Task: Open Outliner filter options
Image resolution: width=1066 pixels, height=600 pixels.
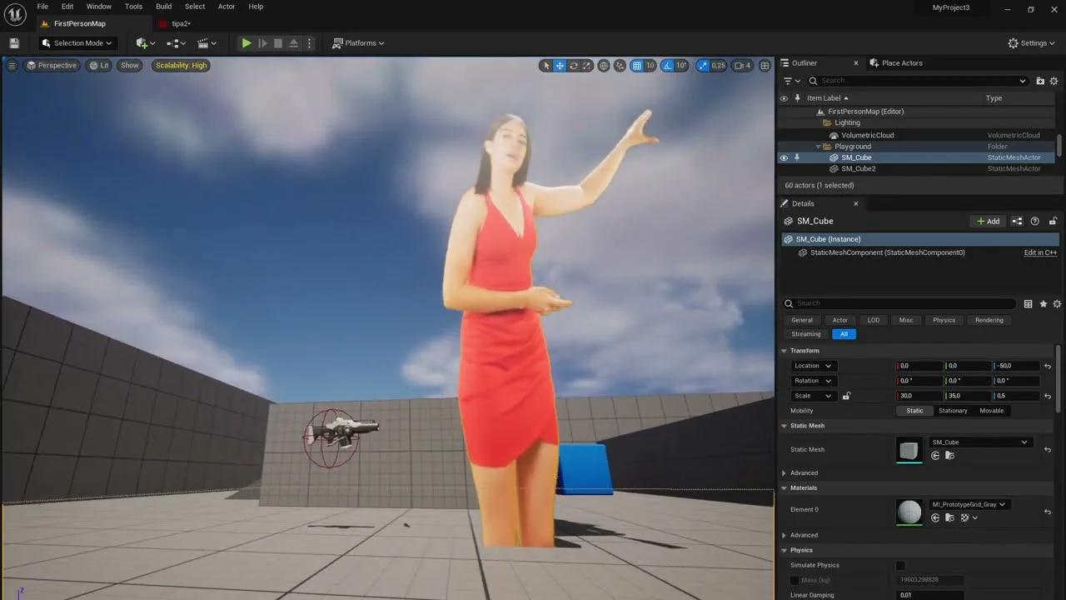Action: coord(788,80)
